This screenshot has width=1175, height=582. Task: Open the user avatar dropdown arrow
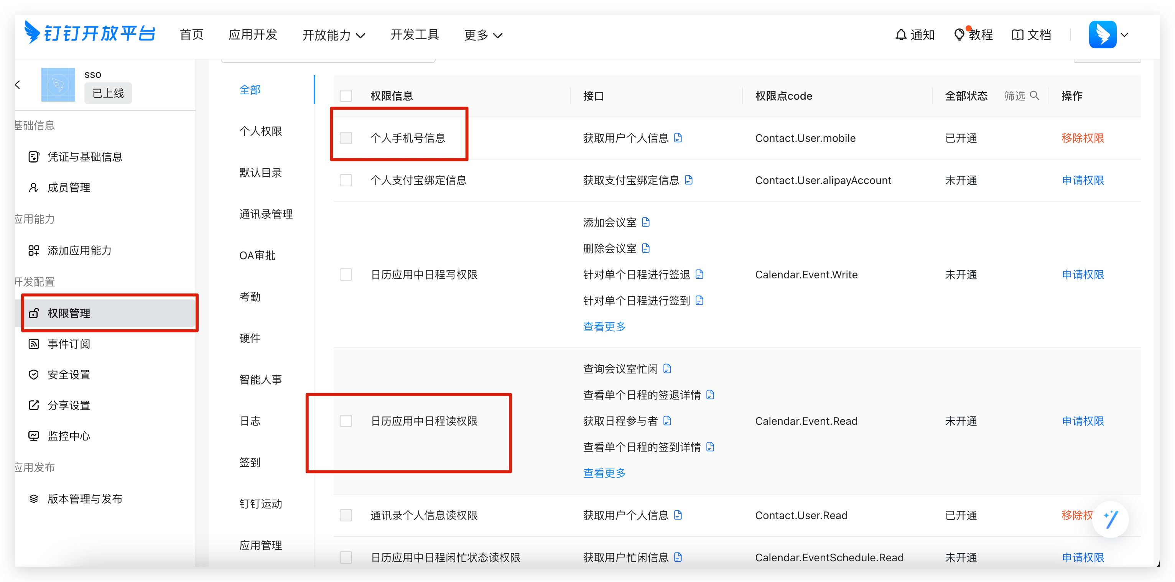click(x=1124, y=35)
